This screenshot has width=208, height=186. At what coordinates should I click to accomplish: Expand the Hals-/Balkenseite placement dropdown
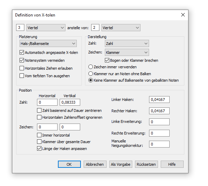48,44
